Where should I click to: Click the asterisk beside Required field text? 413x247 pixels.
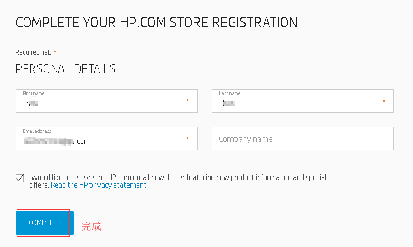pos(55,52)
